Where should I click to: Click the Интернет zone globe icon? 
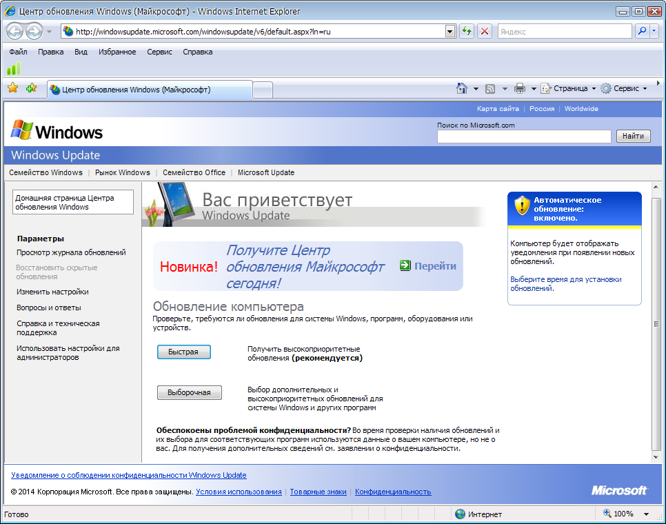click(x=460, y=514)
